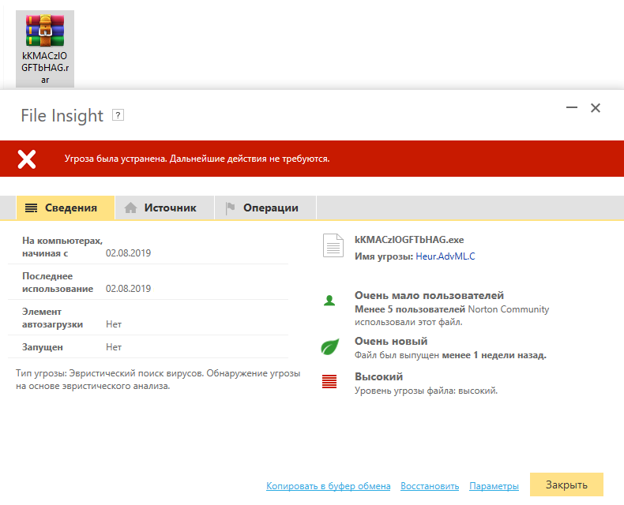The height and width of the screenshot is (505, 624).
Task: Click the 'Имя угрозы:' label
Action: 384,256
